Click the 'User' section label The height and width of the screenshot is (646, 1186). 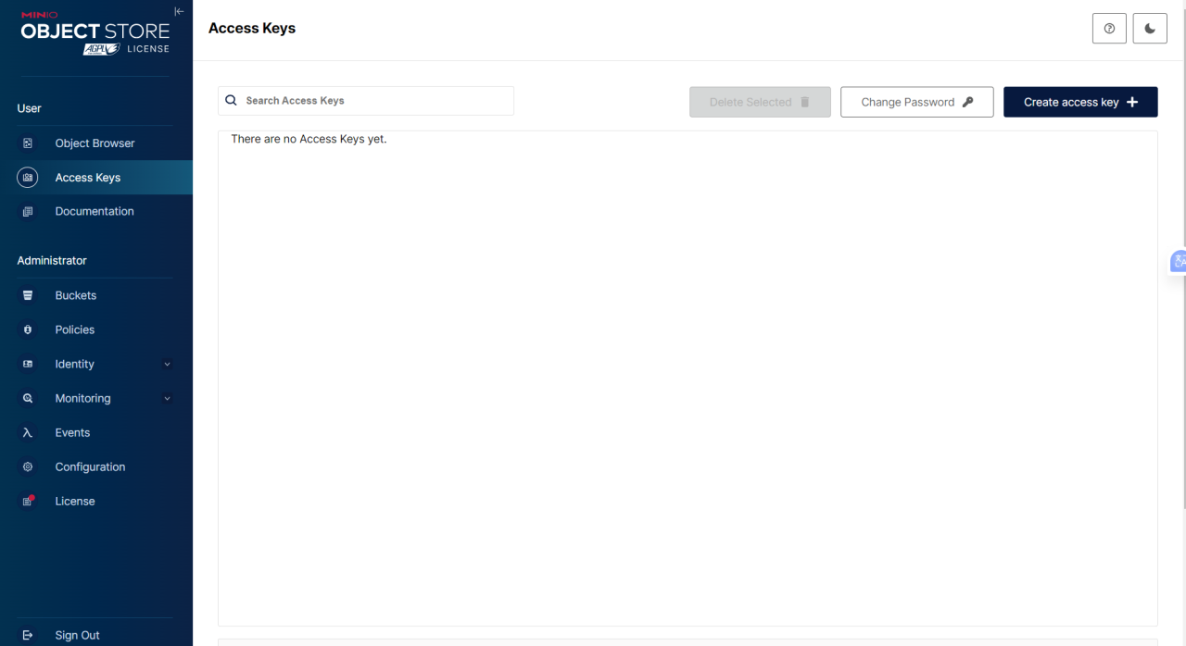30,109
